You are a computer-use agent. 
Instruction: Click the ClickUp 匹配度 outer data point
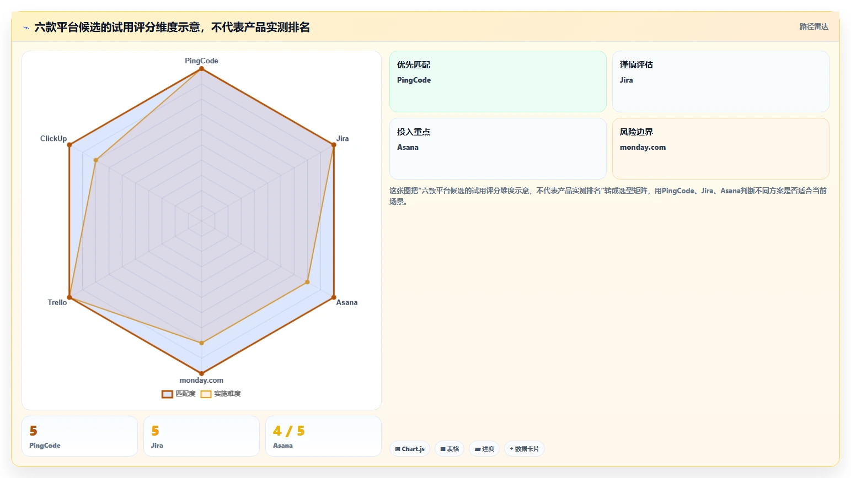point(69,145)
